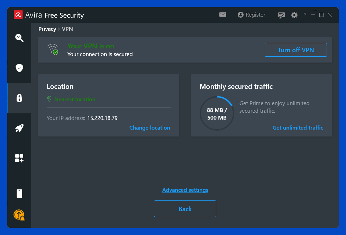Image resolution: width=346 pixels, height=235 pixels.
Task: Click the Monthly secured traffic heading
Action: click(236, 86)
